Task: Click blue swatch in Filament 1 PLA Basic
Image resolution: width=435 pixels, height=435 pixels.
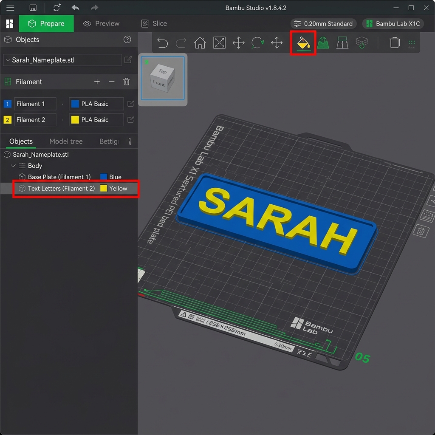Action: [x=75, y=104]
